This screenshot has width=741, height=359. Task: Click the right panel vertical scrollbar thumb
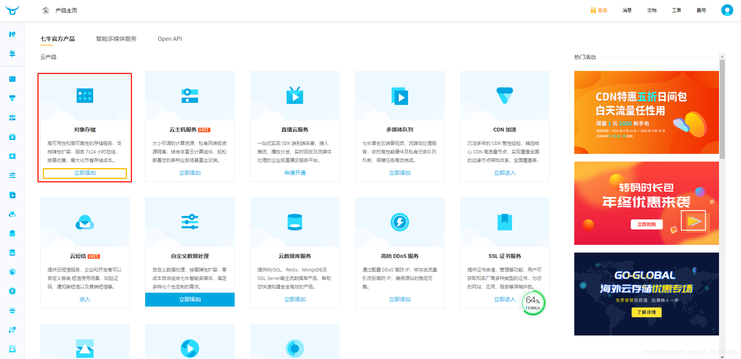pyautogui.click(x=722, y=109)
